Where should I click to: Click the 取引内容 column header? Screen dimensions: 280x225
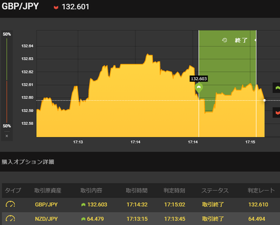[x=92, y=191]
